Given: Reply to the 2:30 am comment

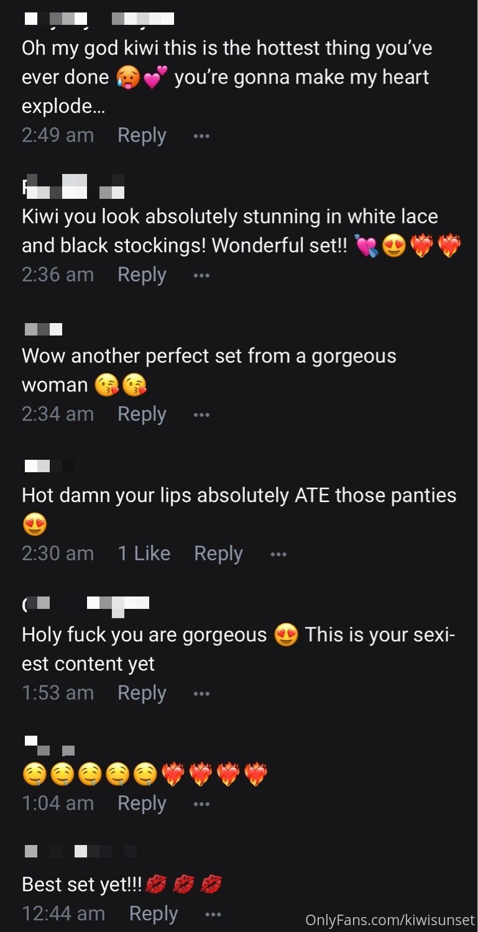Looking at the screenshot, I should (218, 554).
